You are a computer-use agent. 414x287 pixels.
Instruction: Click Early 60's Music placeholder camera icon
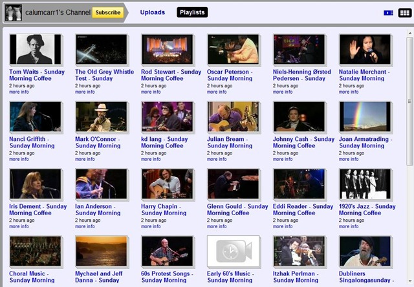233,251
